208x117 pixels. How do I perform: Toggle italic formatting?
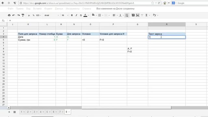(x=76, y=15)
